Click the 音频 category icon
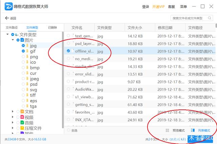 tap(22, 122)
